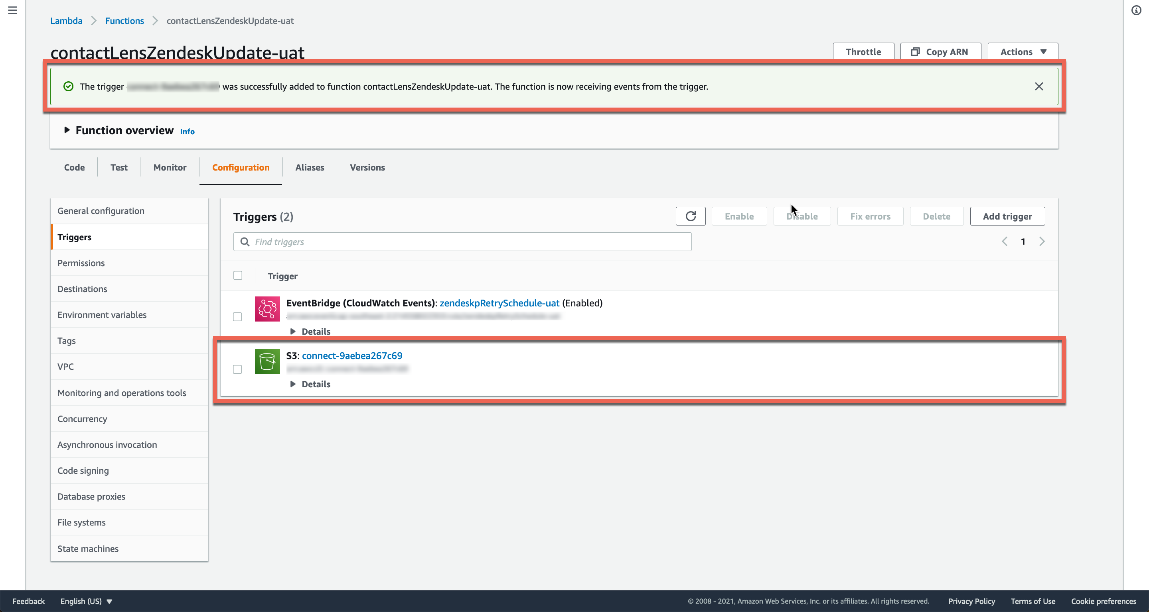This screenshot has width=1149, height=612.
Task: Check the S3 connect trigger checkbox
Action: (x=237, y=369)
